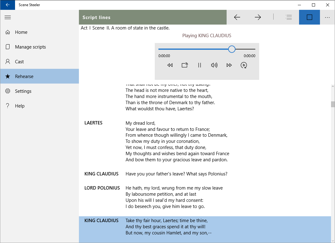
Task: Click the Cast person icon
Action: point(8,61)
